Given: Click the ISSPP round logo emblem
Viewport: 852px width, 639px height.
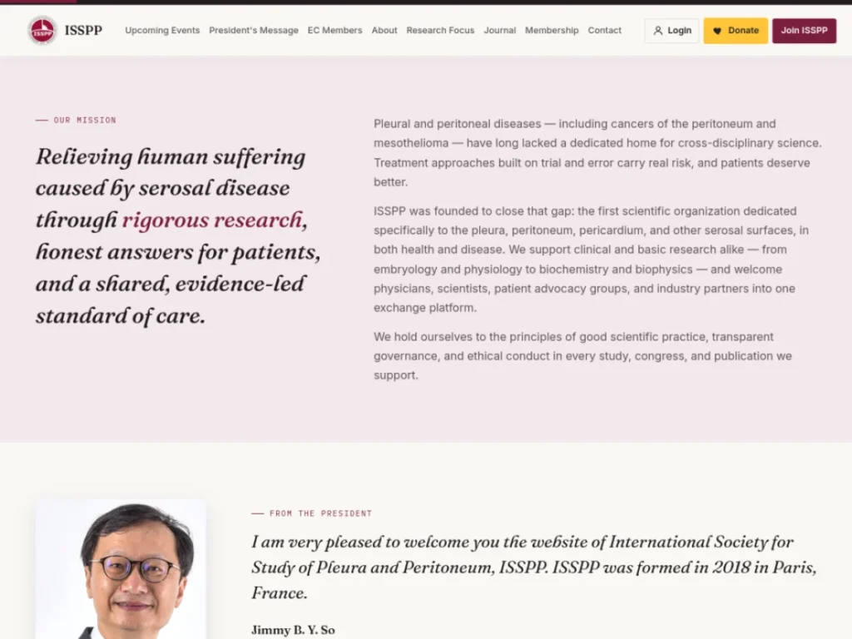Looking at the screenshot, I should coord(42,31).
